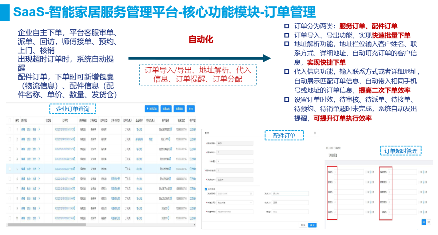Click the 客户姓名 column header
Screen dimensions: 438x235
point(165,120)
